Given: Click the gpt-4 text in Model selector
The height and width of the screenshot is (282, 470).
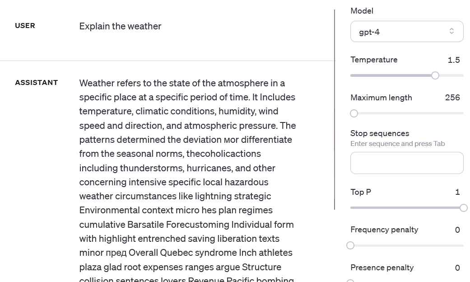Looking at the screenshot, I should click(369, 32).
